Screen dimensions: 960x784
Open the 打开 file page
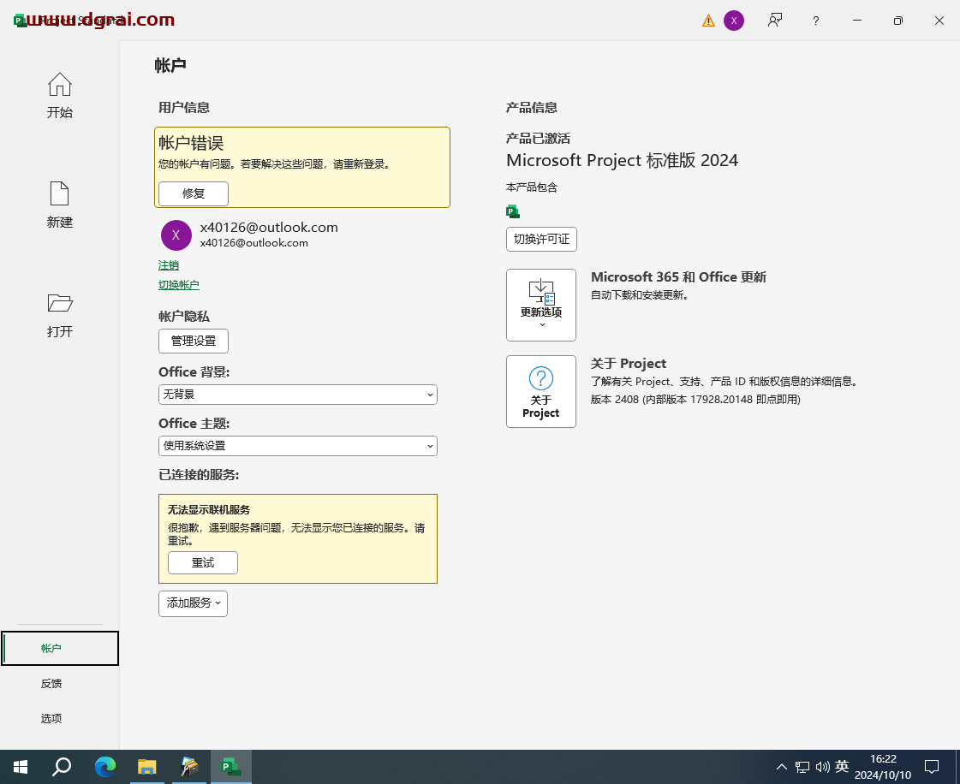59,315
